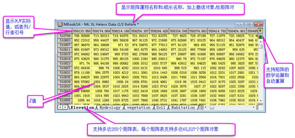Select column header 558214.188
The image size is (295, 138).
click(121, 31)
